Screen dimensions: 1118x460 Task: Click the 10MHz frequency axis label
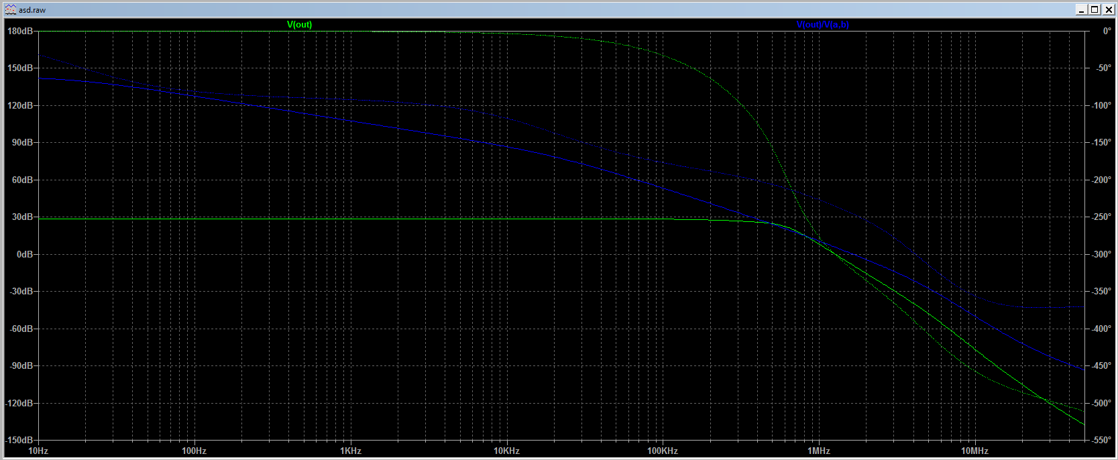(x=974, y=451)
